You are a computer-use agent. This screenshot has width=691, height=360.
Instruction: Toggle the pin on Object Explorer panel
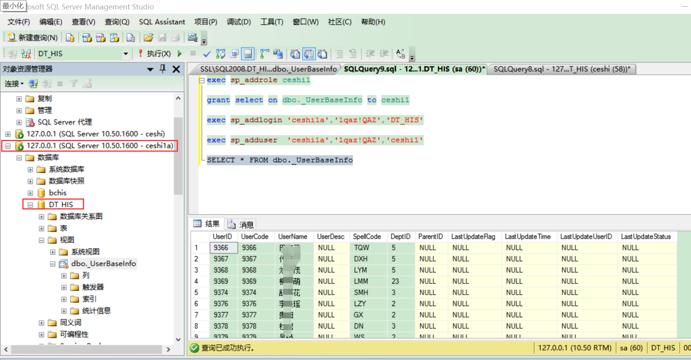(x=162, y=69)
